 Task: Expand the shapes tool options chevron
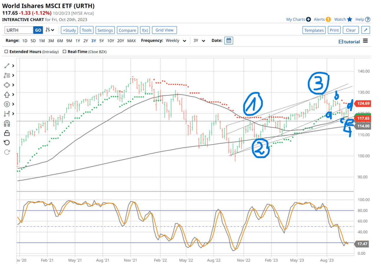tap(13, 85)
